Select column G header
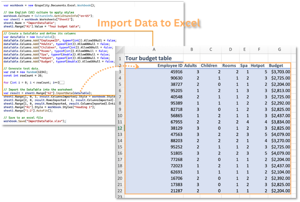Viewport: 300px width, 202px height. 279,49
